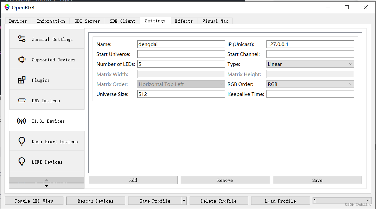Click the Add button
The width and height of the screenshot is (376, 209).
coord(133,180)
